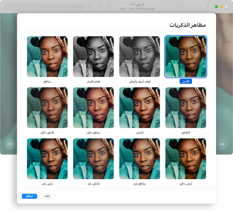Choose the فيلم أسود وأبيض black-and-white look
This screenshot has height=212, width=233.
point(139,56)
